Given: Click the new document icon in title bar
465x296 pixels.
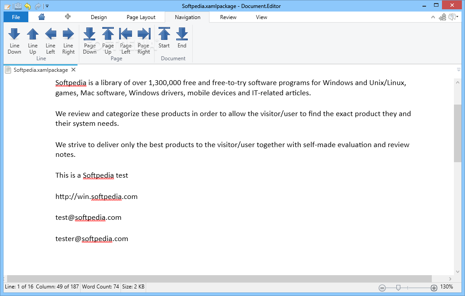Looking at the screenshot, I should (7, 6).
